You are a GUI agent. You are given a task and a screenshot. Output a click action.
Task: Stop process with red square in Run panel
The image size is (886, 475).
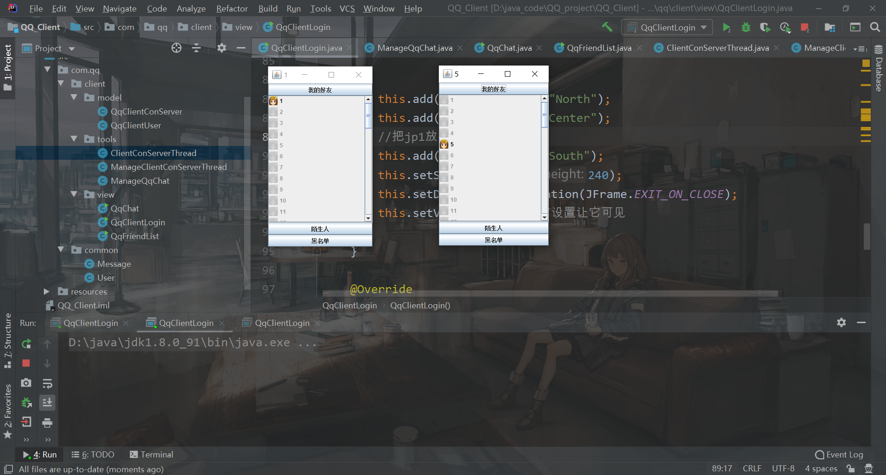click(26, 363)
